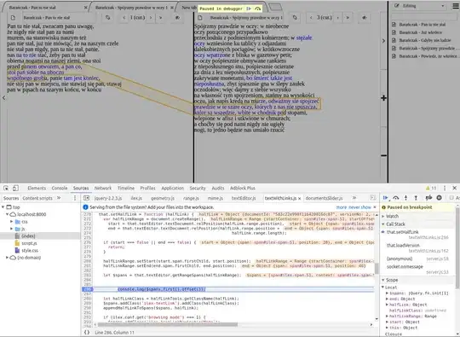Click the horizontal scrollbar under the code editor

click(167, 325)
